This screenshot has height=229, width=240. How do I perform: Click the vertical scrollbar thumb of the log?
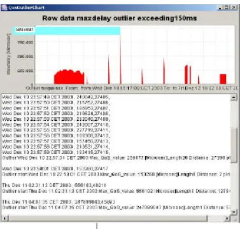(x=234, y=145)
